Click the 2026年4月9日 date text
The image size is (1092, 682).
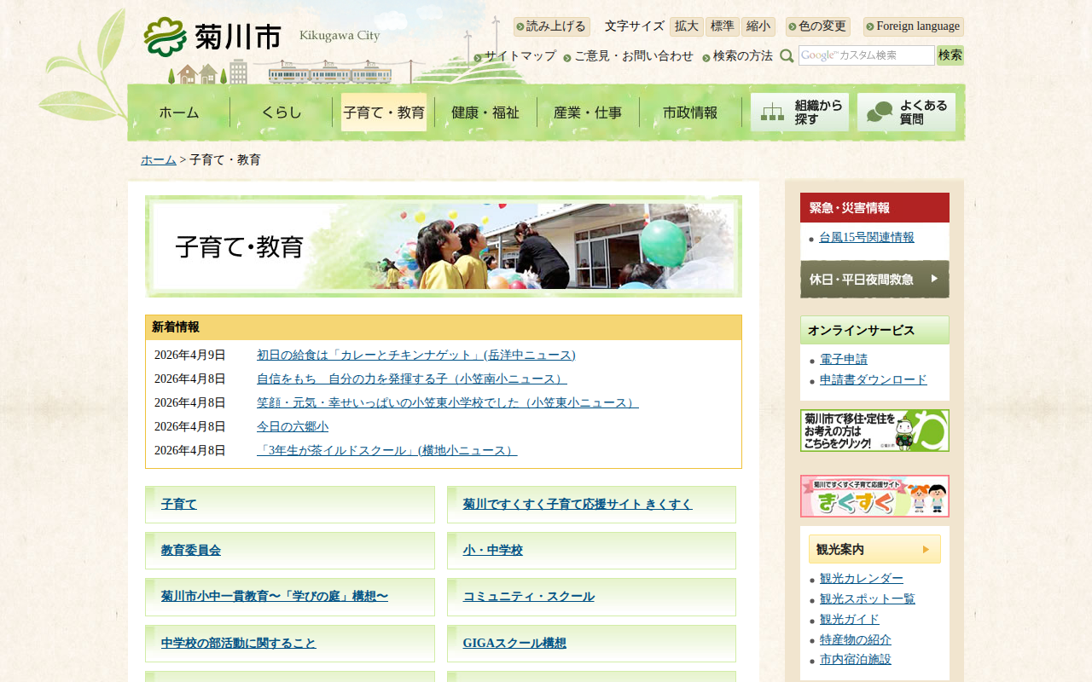click(x=190, y=355)
